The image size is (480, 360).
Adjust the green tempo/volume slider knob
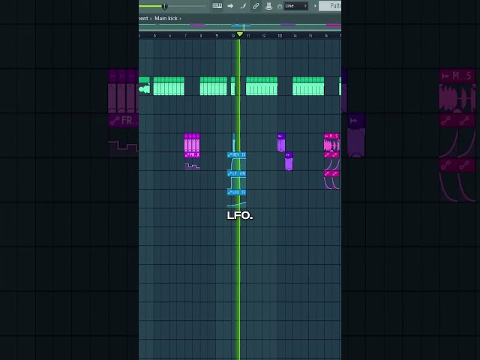coord(165,6)
